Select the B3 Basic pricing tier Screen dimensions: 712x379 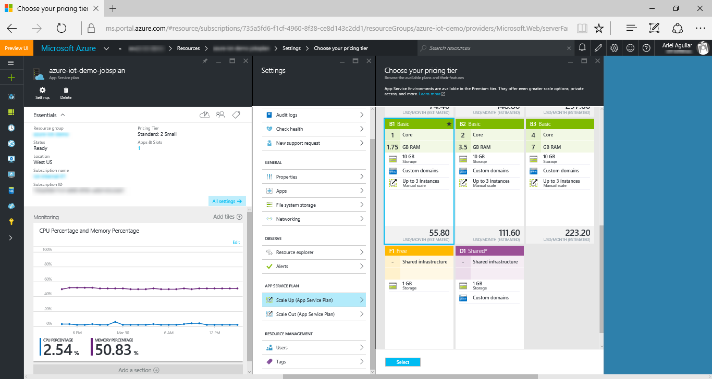(x=560, y=181)
